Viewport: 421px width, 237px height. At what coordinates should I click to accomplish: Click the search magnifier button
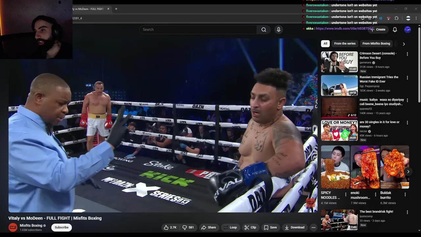(264, 30)
